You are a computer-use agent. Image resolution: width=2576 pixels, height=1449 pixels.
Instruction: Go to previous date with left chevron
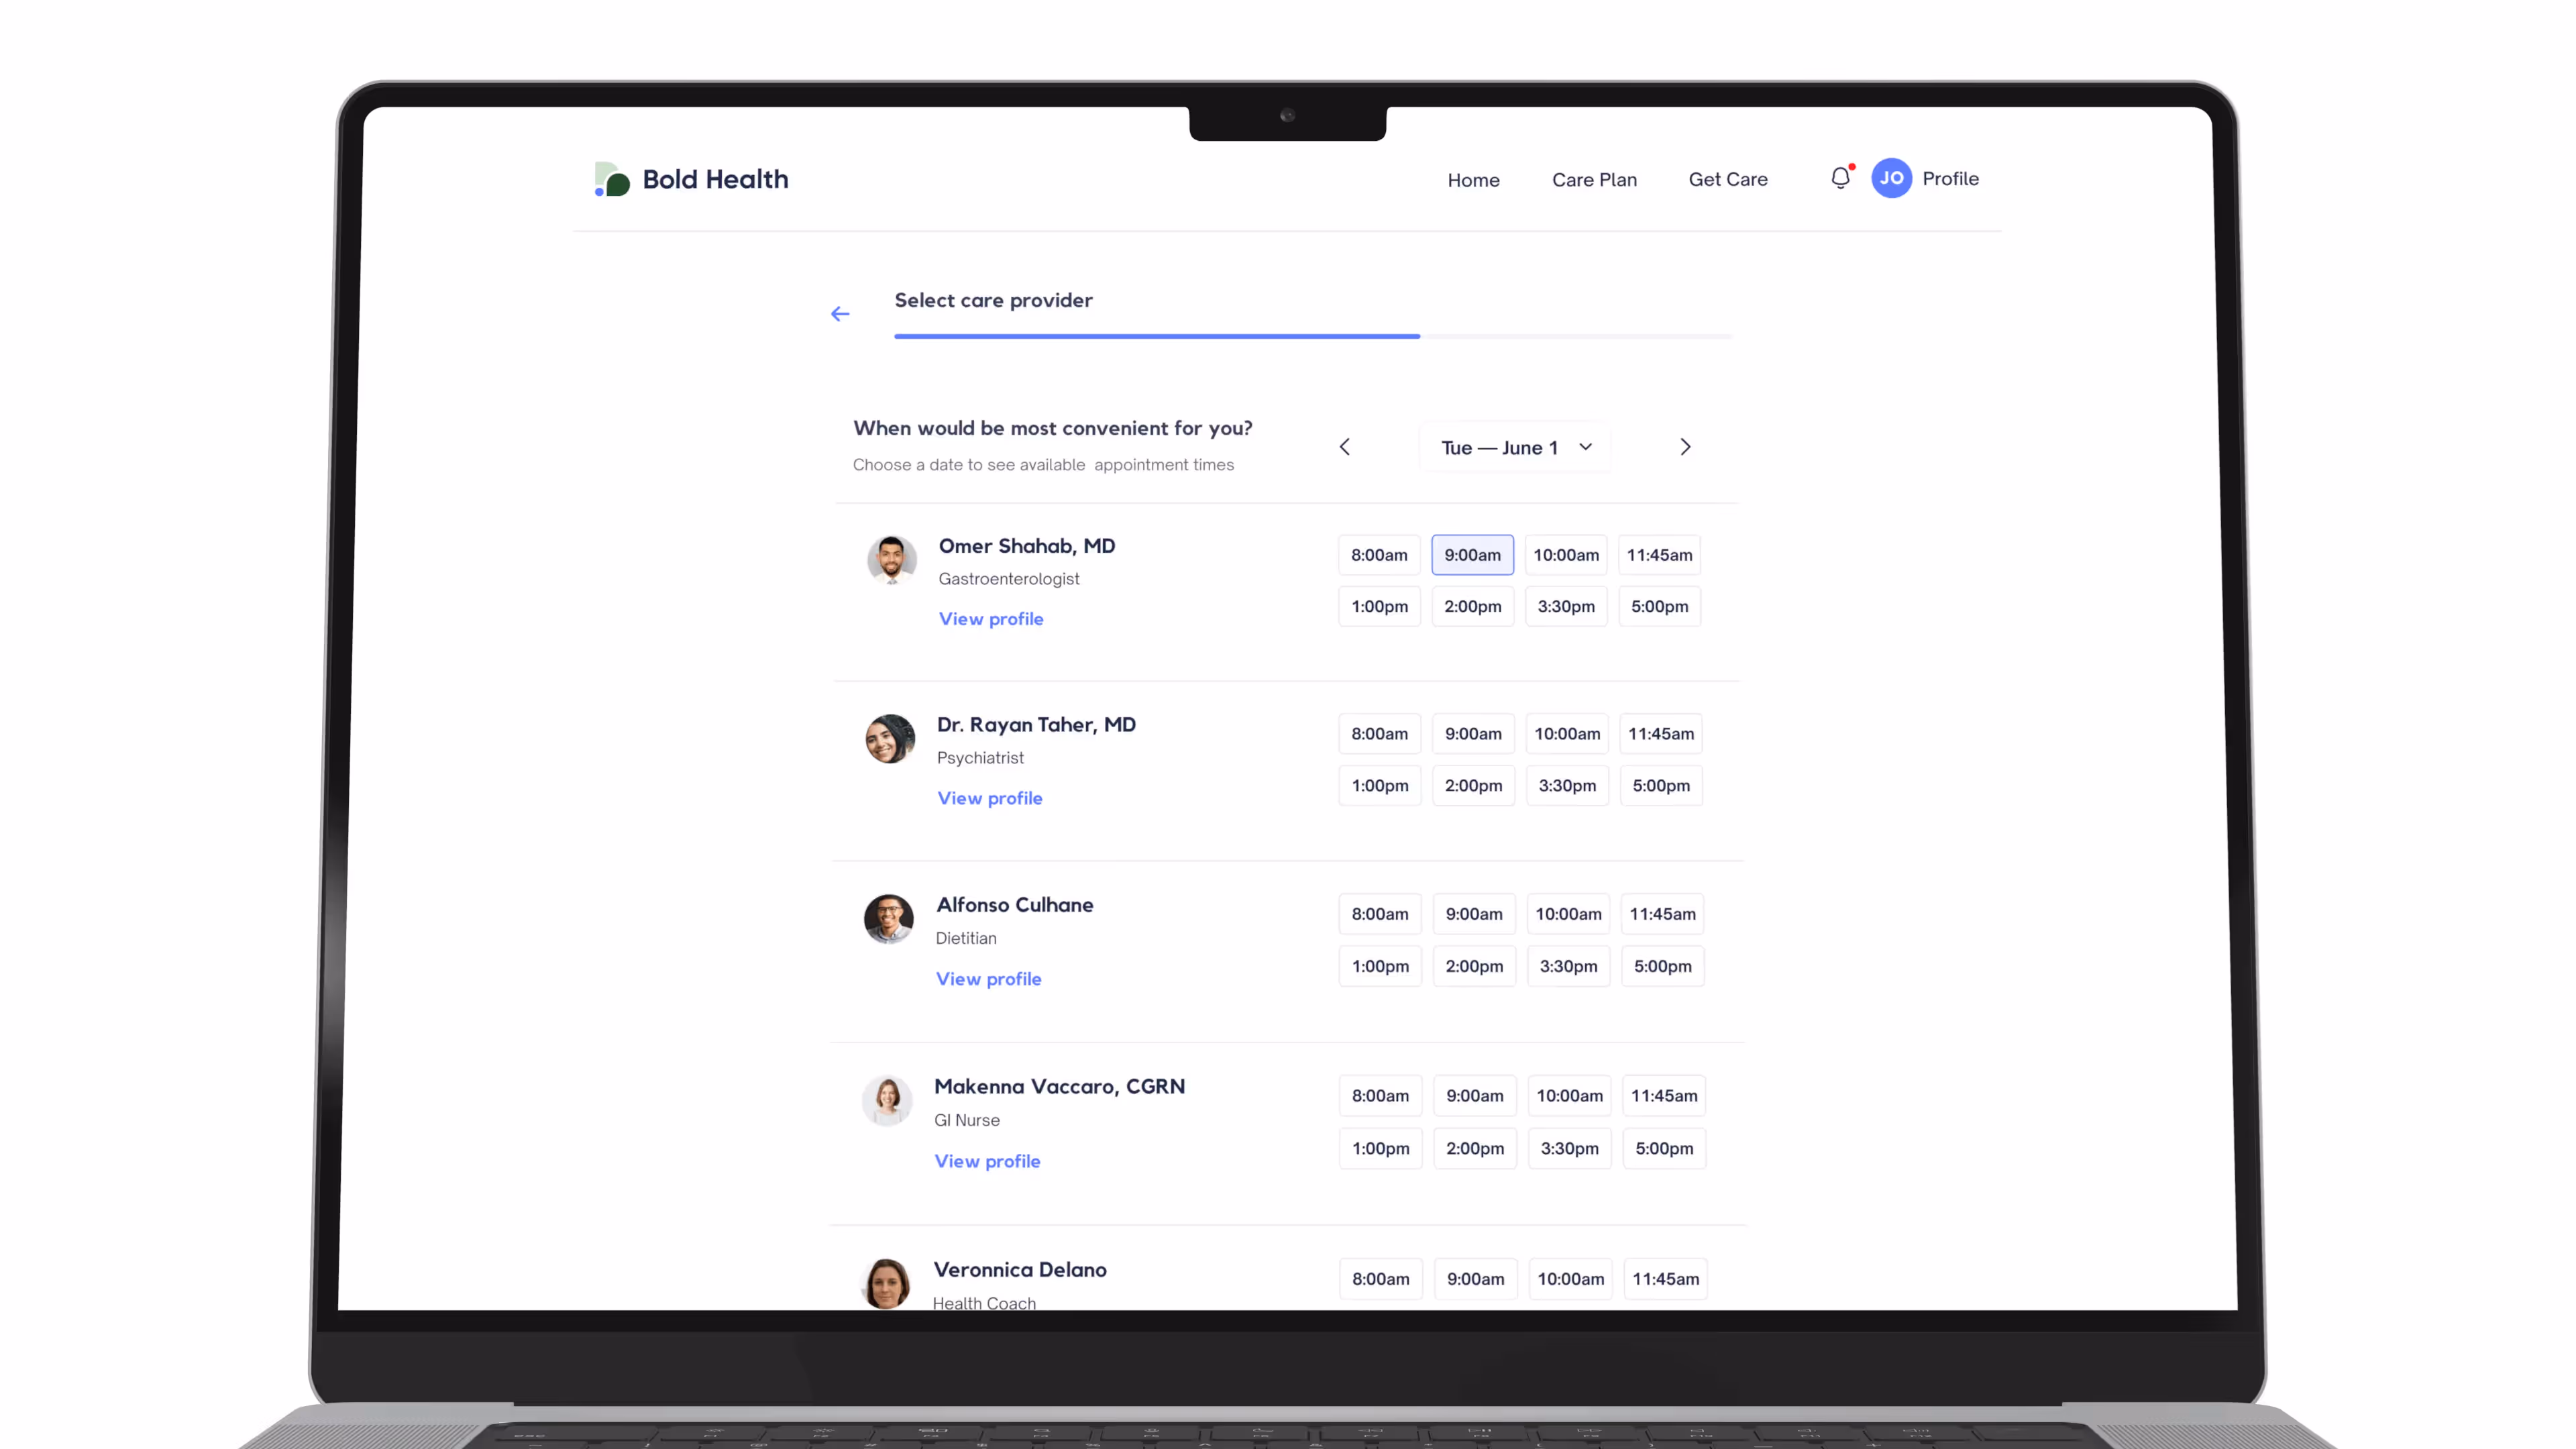[1345, 447]
